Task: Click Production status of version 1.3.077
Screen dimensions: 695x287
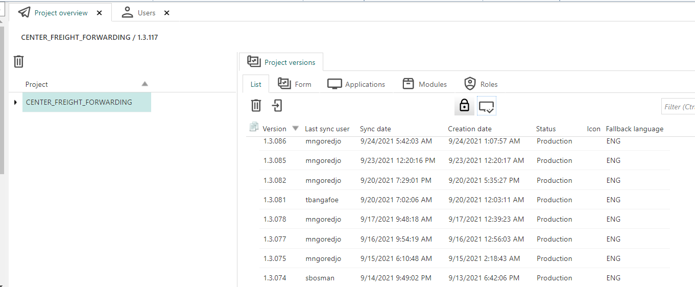Action: 554,239
